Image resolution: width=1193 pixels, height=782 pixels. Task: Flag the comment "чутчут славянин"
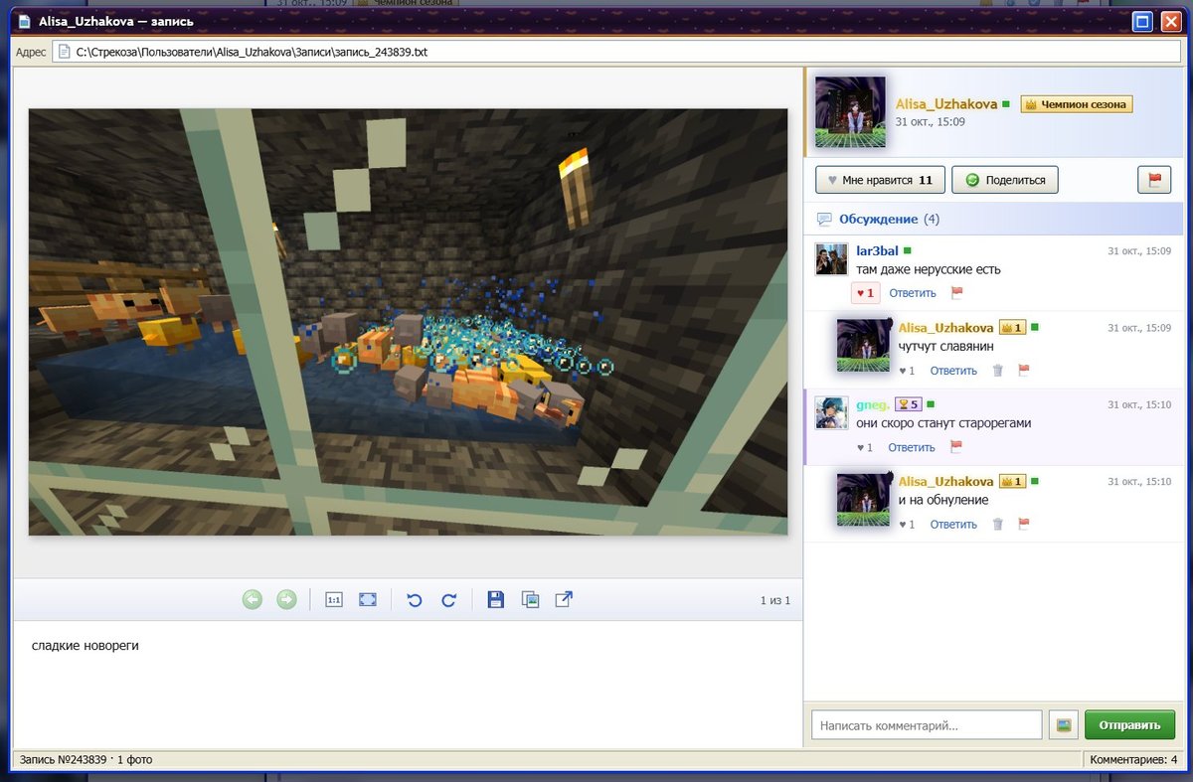tap(1024, 371)
